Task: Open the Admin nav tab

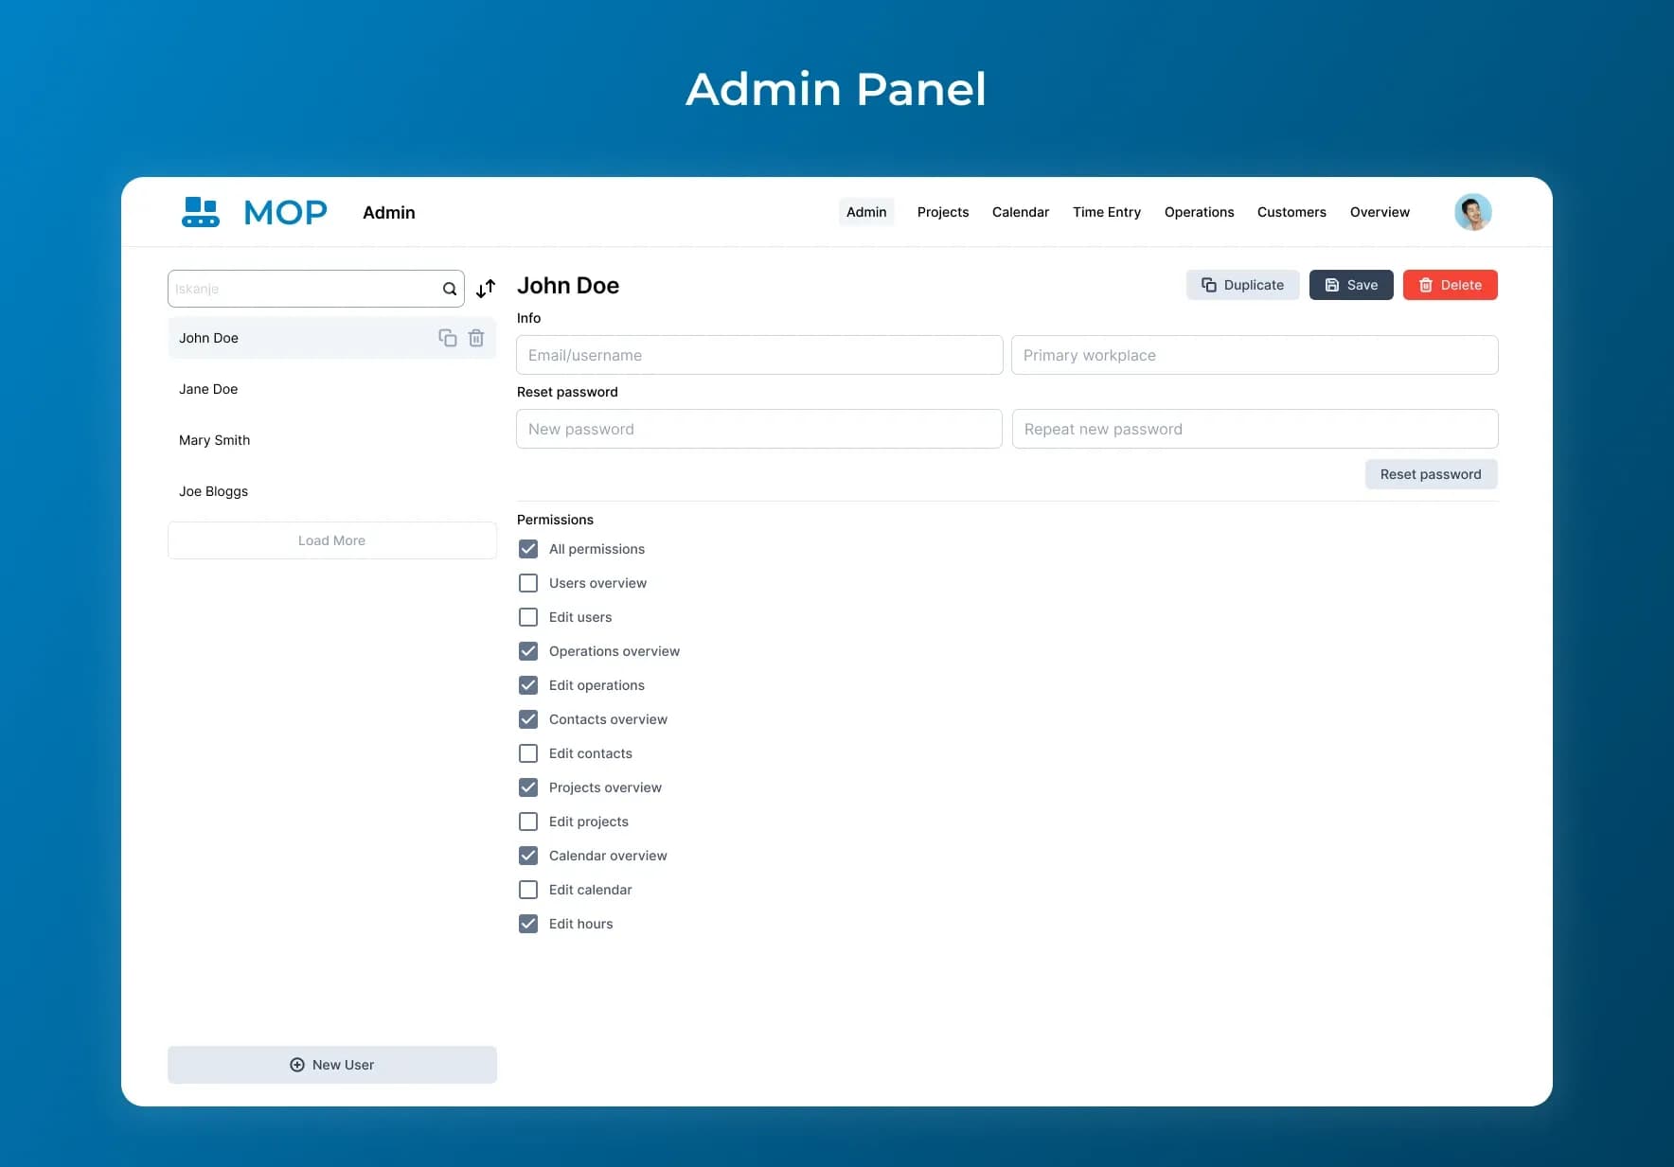Action: click(866, 212)
